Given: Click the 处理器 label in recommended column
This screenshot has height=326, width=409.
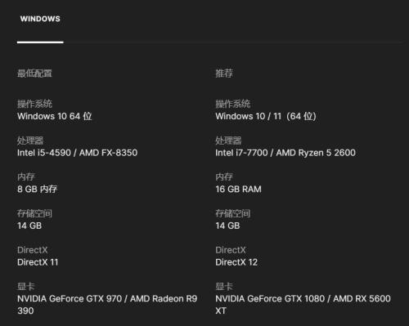Looking at the screenshot, I should [x=228, y=141].
